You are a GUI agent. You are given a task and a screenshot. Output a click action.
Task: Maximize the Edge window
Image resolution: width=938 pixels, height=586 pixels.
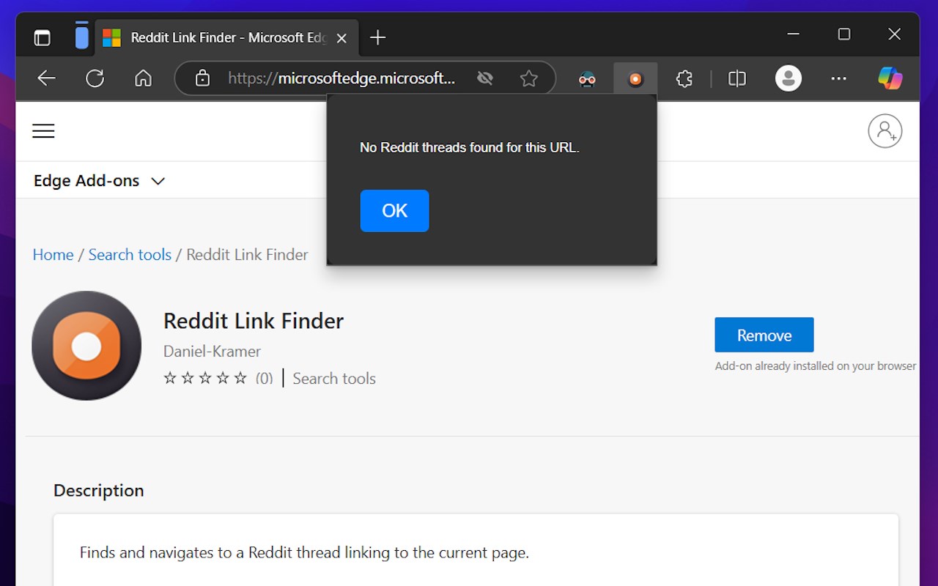pyautogui.click(x=844, y=34)
